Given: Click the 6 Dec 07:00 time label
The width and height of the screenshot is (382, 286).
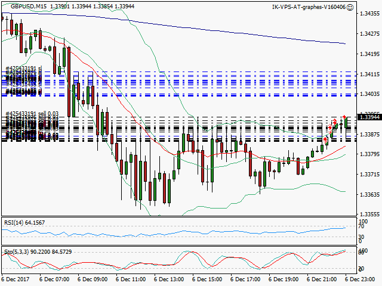Looking at the screenshot, I should [54, 279].
